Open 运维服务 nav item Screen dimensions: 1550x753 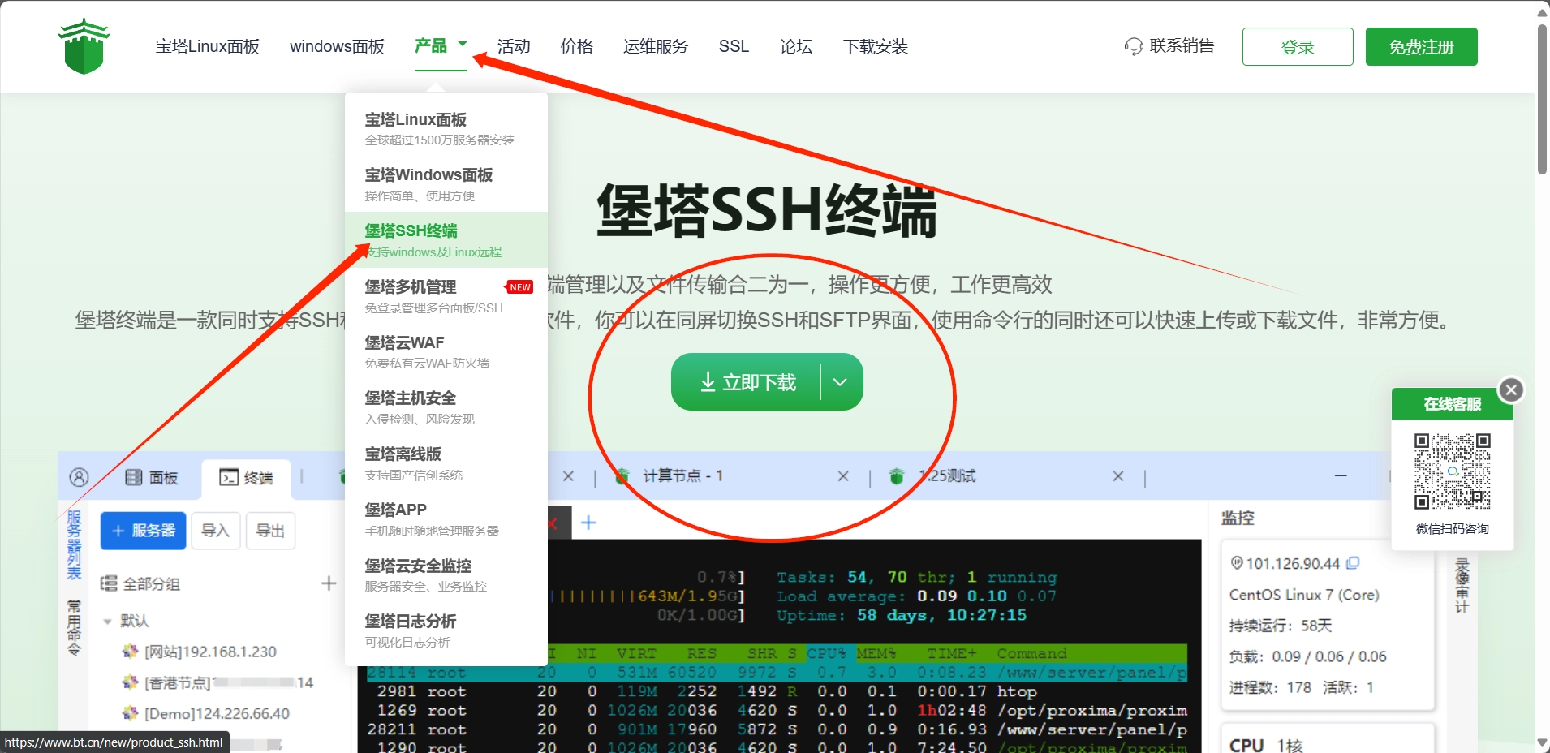click(656, 46)
